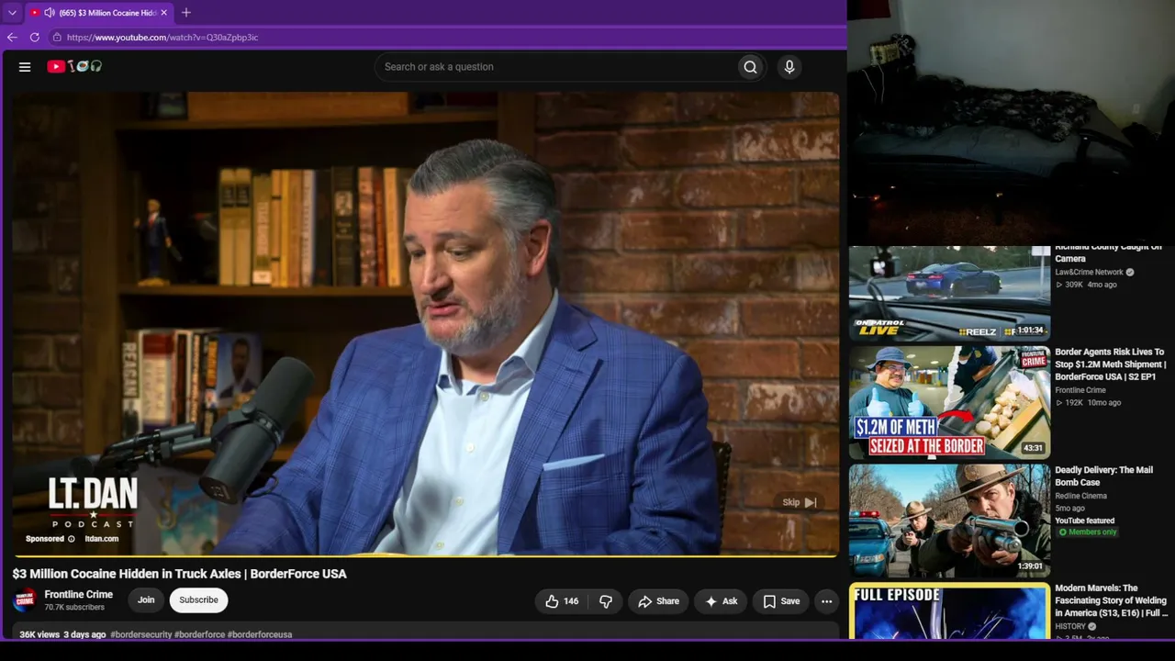
Task: View site information icon in address bar
Action: point(57,38)
